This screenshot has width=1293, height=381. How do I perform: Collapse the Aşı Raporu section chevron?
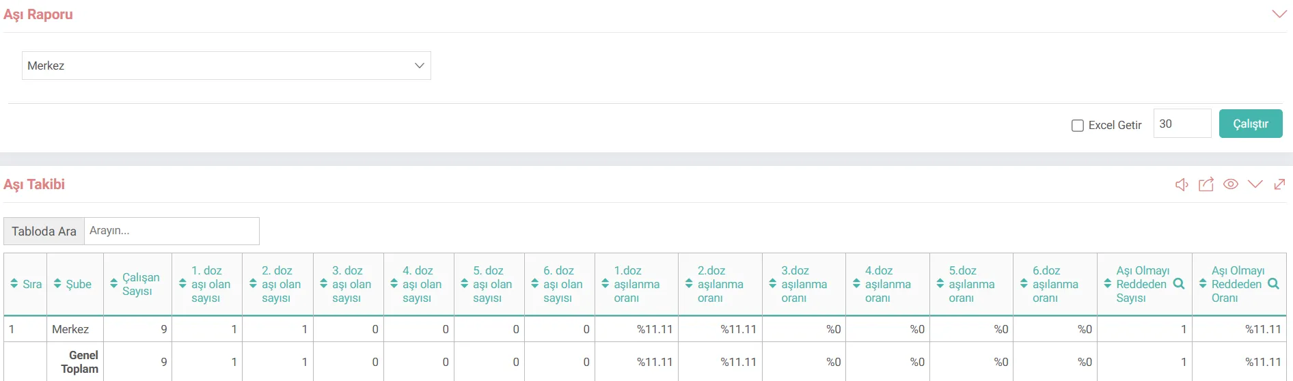tap(1279, 14)
